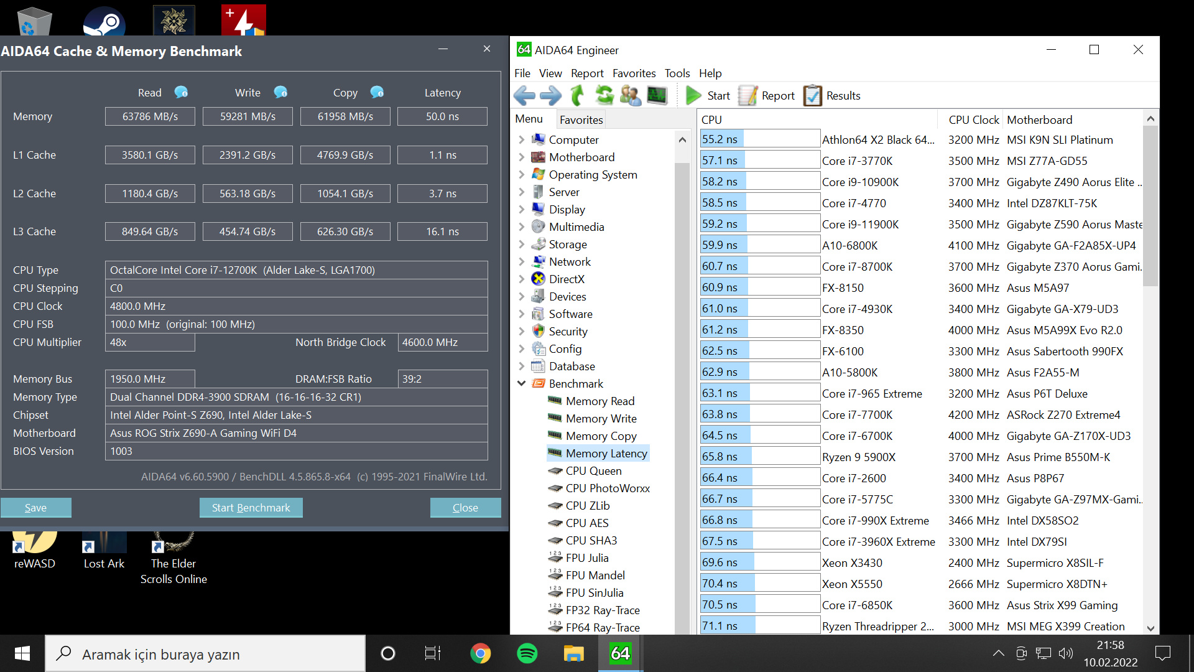The width and height of the screenshot is (1194, 672).
Task: Click the monitor diagnostics toolbar icon
Action: pyautogui.click(x=657, y=95)
